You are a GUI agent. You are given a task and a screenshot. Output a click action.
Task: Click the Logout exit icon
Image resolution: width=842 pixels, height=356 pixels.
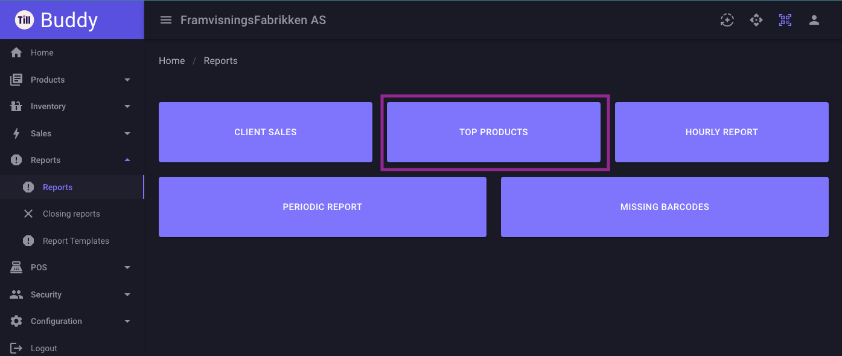(x=16, y=348)
